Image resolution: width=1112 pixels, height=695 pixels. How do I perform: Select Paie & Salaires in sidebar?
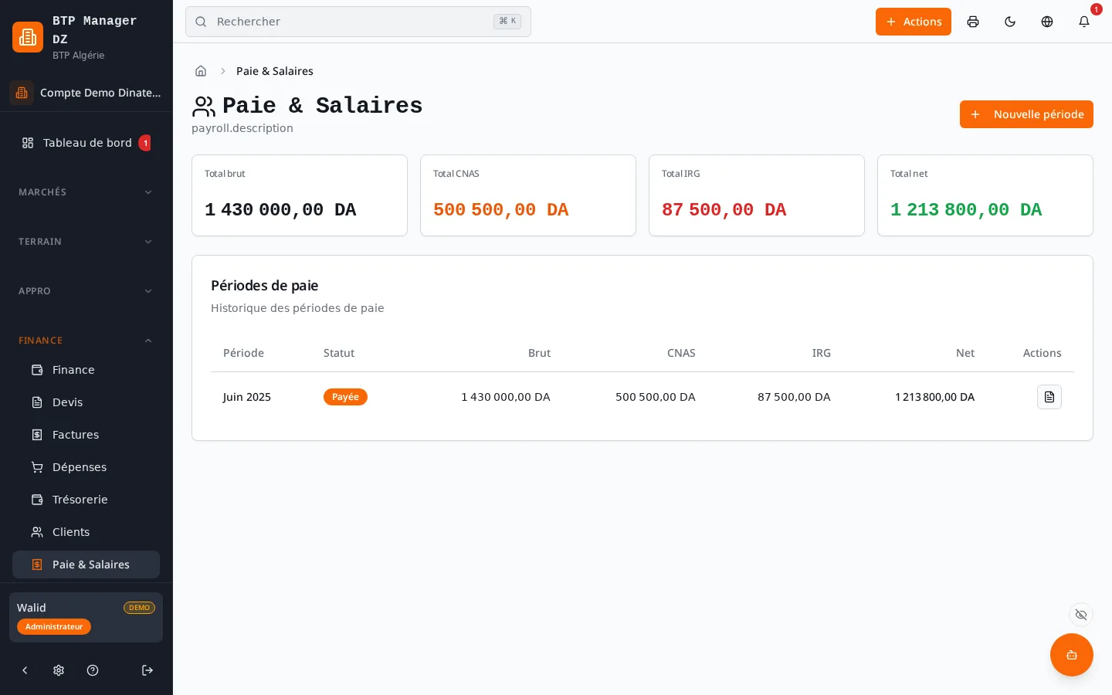coord(86,564)
